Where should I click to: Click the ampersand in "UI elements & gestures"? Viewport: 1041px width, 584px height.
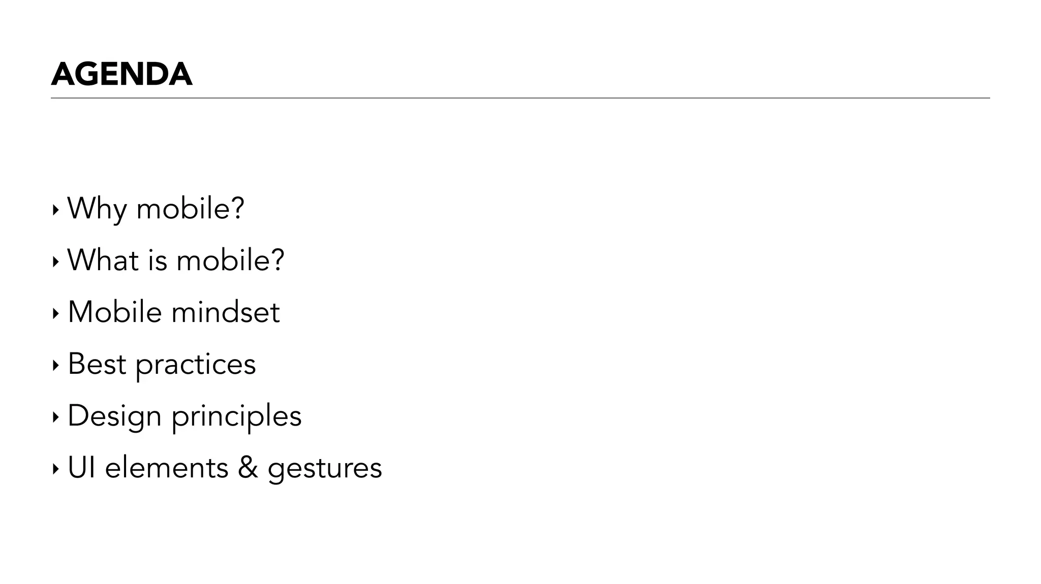pyautogui.click(x=248, y=468)
